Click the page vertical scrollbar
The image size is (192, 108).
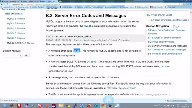coord(191,12)
